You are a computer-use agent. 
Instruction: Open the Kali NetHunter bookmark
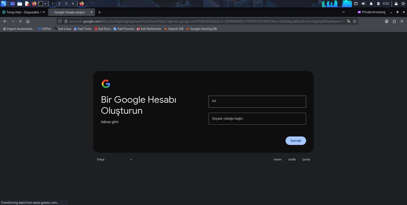[x=149, y=29]
